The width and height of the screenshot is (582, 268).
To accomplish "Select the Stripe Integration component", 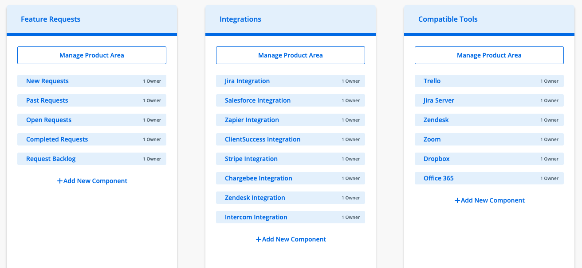I will (251, 159).
